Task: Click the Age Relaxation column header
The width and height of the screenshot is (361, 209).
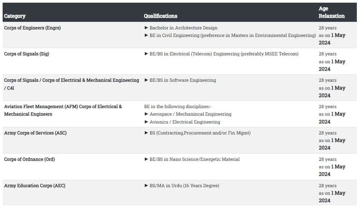Action: 332,12
